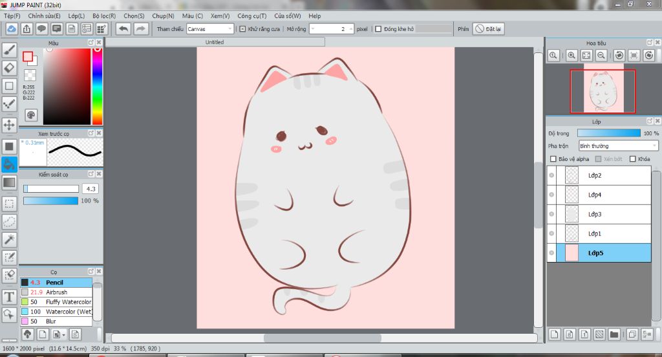This screenshot has width=662, height=357.
Task: Click the rainbow hue slider
Action: tap(97, 86)
